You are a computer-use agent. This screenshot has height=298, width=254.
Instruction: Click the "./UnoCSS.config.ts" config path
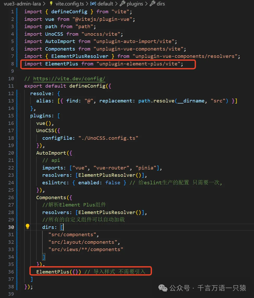[108, 138]
